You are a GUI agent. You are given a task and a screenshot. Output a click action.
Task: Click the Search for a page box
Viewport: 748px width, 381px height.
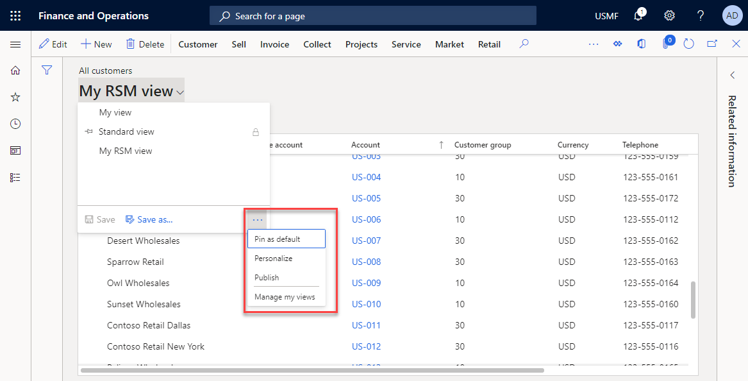pyautogui.click(x=372, y=15)
